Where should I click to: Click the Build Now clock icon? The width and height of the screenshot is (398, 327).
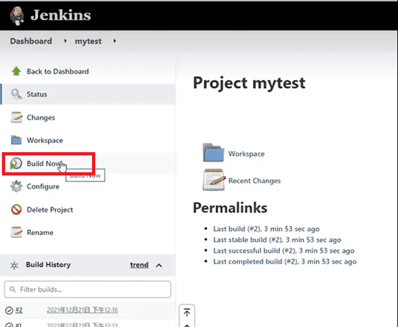pyautogui.click(x=16, y=163)
